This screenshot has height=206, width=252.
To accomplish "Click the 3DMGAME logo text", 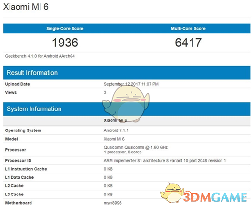I will 215,197.
